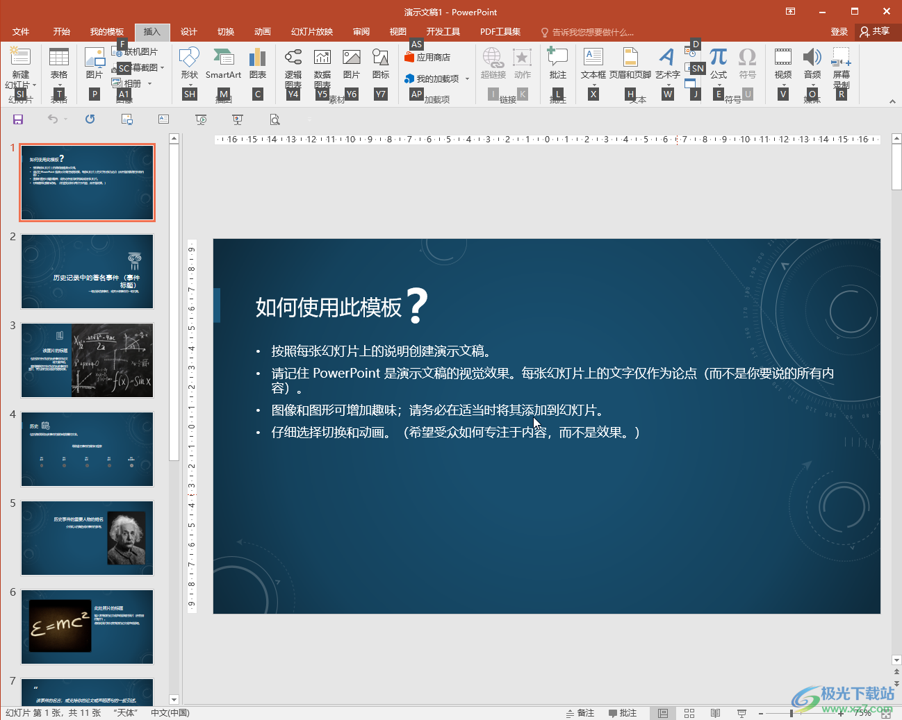Start slideshow from status bar icon
The image size is (902, 720).
741,713
